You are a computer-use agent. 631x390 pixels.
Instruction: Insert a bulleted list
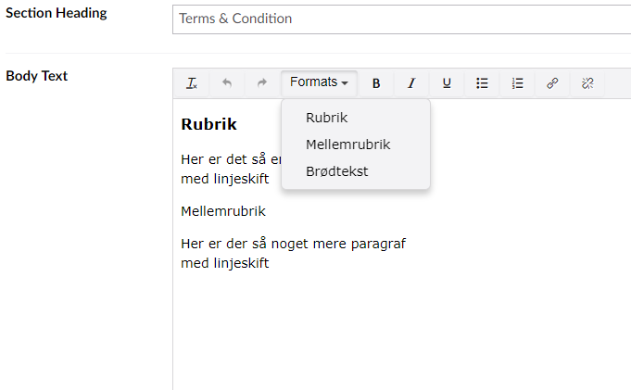pyautogui.click(x=482, y=82)
